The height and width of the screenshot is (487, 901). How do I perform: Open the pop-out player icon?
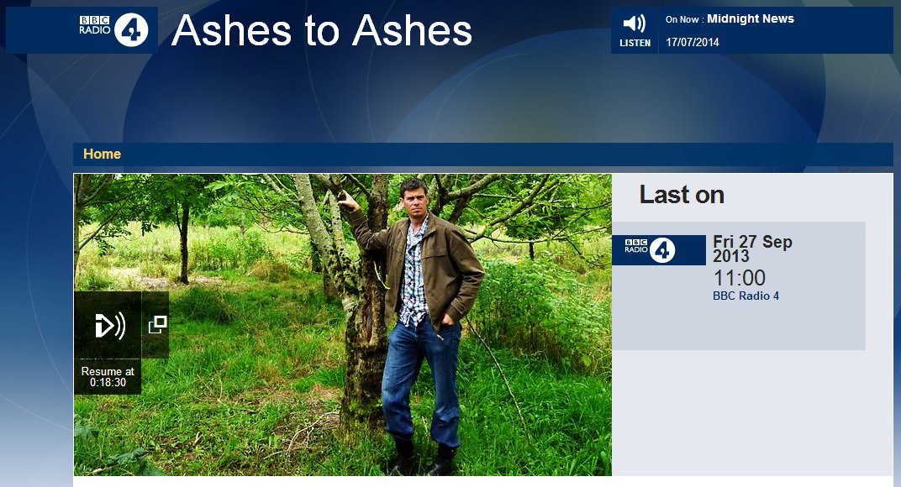pos(157,325)
